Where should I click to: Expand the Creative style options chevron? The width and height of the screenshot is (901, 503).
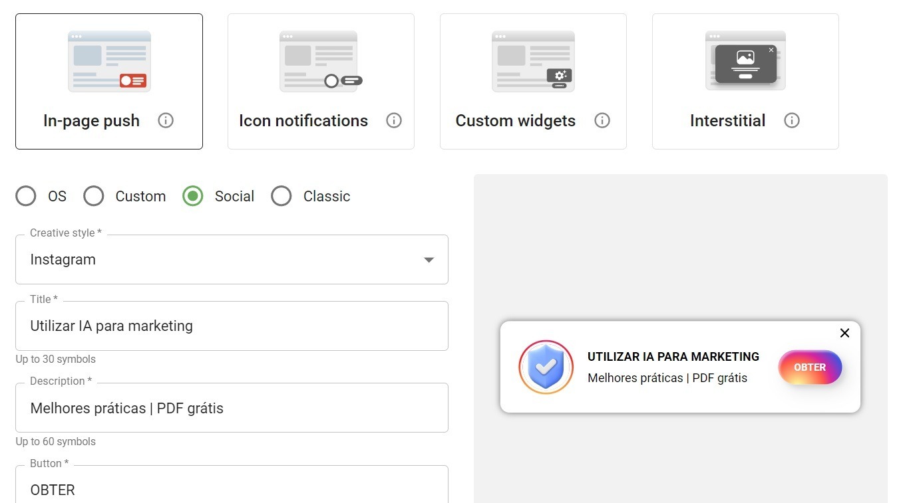[429, 260]
